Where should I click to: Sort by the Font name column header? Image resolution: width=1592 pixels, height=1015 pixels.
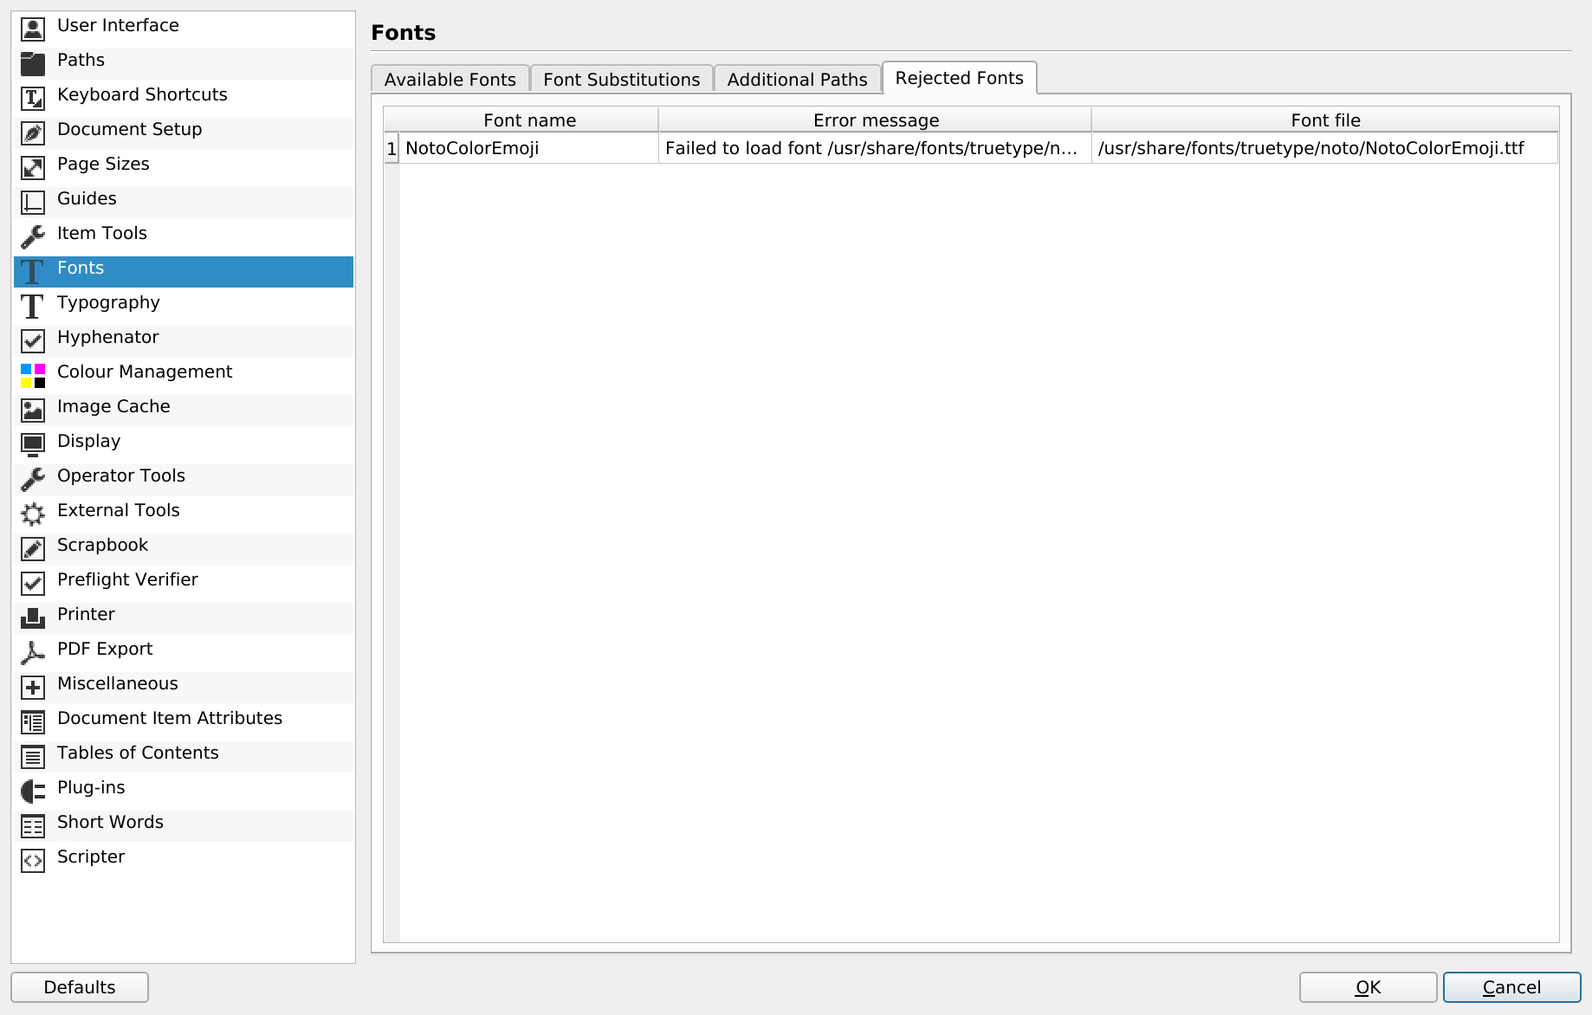pyautogui.click(x=529, y=120)
